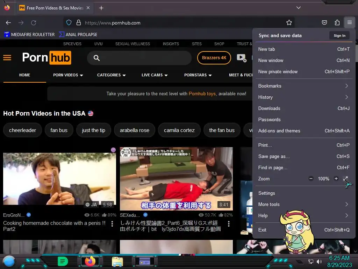The image size is (358, 269).
Task: Click the magnifier search icon on site
Action: [x=96, y=58]
